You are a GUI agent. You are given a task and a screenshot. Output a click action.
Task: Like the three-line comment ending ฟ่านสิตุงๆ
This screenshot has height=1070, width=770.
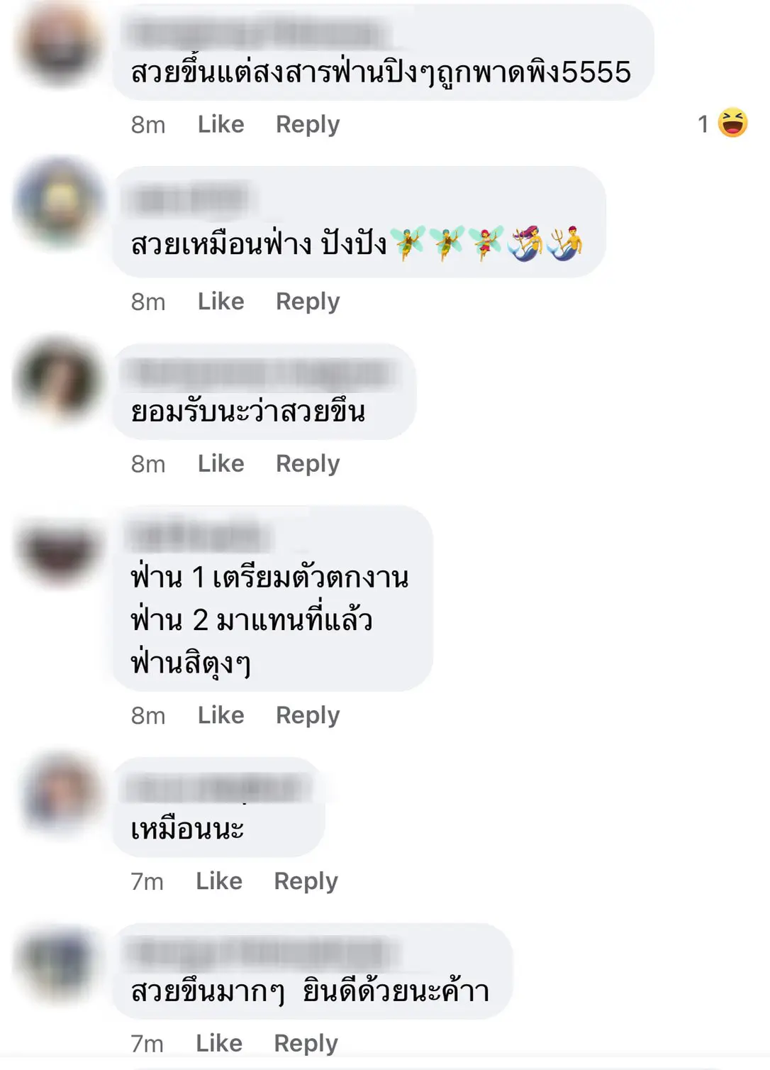point(221,715)
